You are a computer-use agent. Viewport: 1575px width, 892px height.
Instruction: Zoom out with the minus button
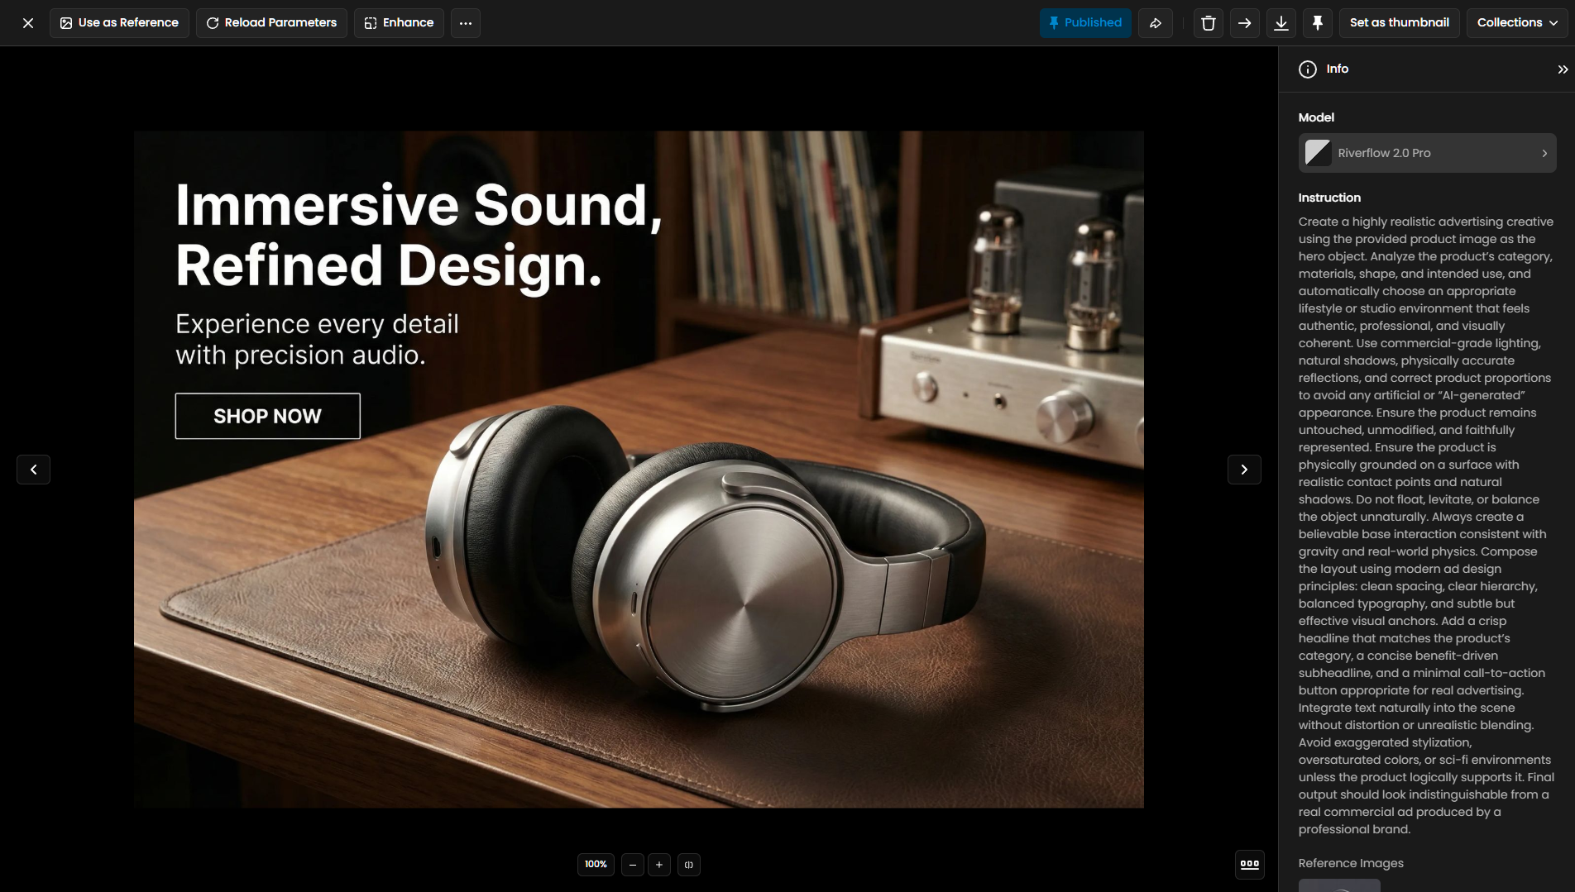[633, 865]
